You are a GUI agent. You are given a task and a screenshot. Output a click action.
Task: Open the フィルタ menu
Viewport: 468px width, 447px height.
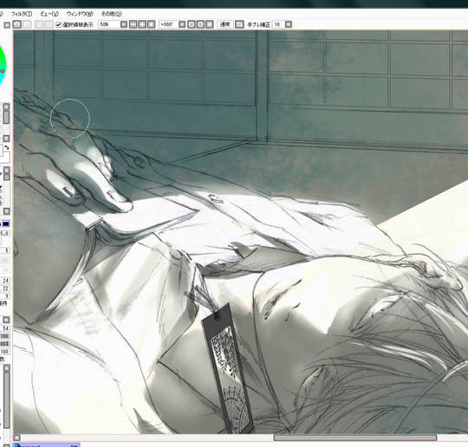tap(22, 14)
